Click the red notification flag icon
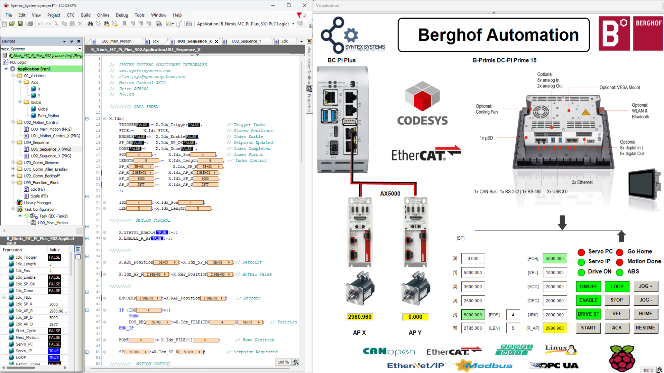 (x=299, y=15)
